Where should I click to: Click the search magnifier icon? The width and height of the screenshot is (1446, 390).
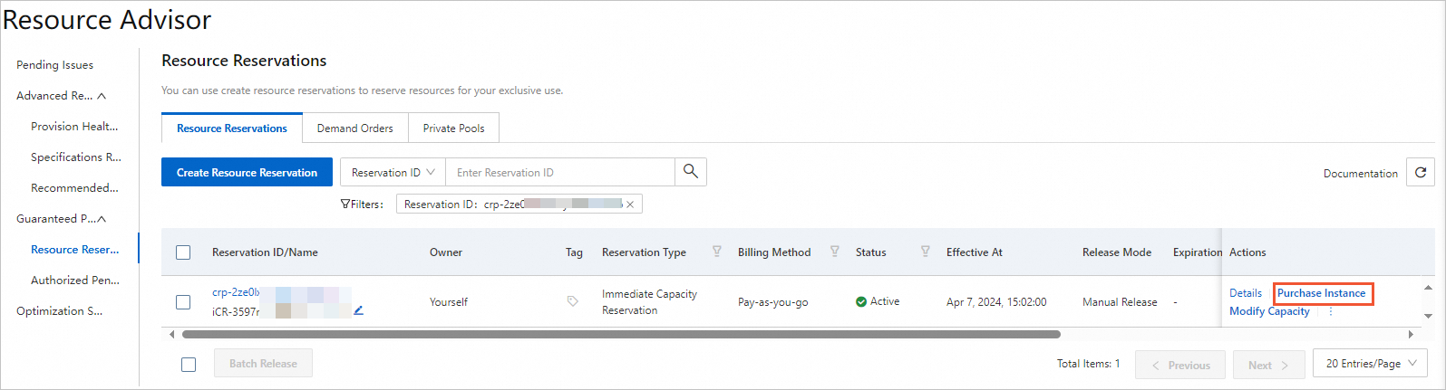691,172
